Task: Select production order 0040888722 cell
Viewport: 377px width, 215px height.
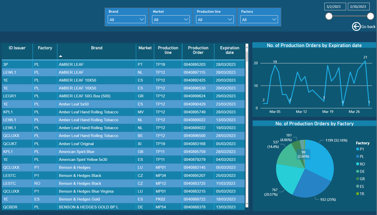Action: 198,199
